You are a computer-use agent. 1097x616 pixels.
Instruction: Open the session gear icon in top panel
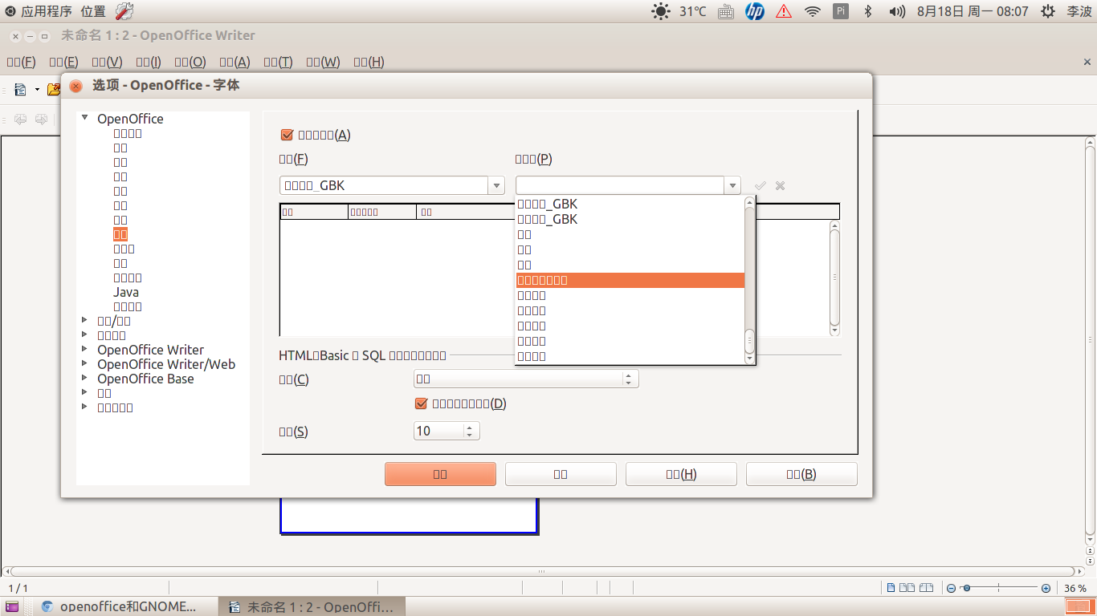pos(1047,11)
